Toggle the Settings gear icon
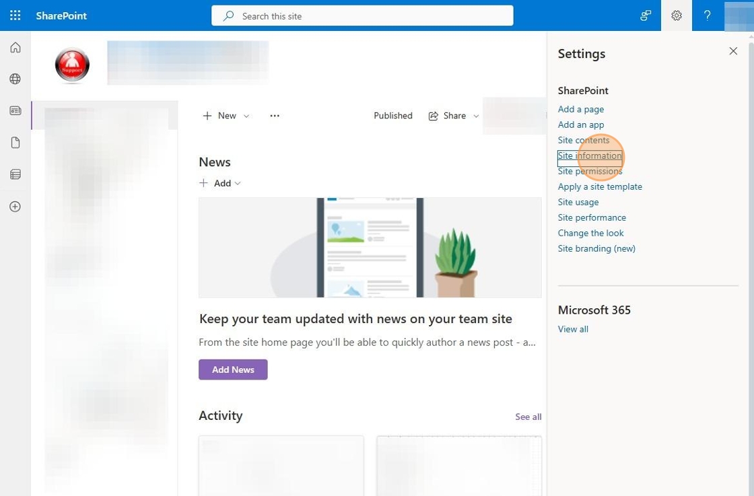 click(676, 15)
